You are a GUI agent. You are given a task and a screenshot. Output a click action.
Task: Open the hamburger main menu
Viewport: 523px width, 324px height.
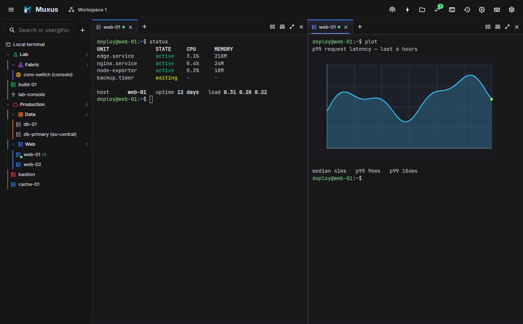point(11,10)
